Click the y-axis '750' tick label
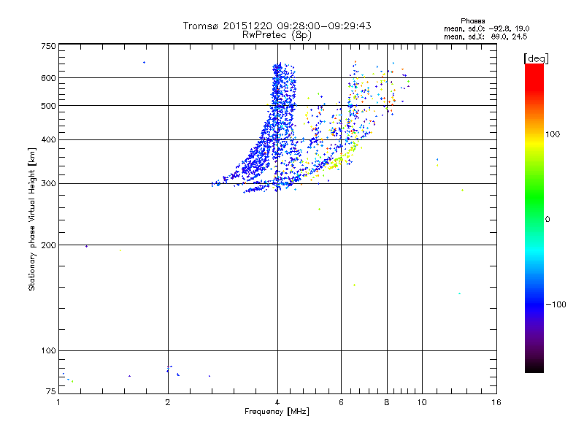 tap(48, 46)
